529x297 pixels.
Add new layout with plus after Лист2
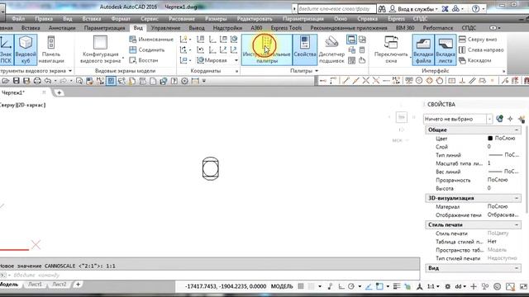click(x=78, y=285)
